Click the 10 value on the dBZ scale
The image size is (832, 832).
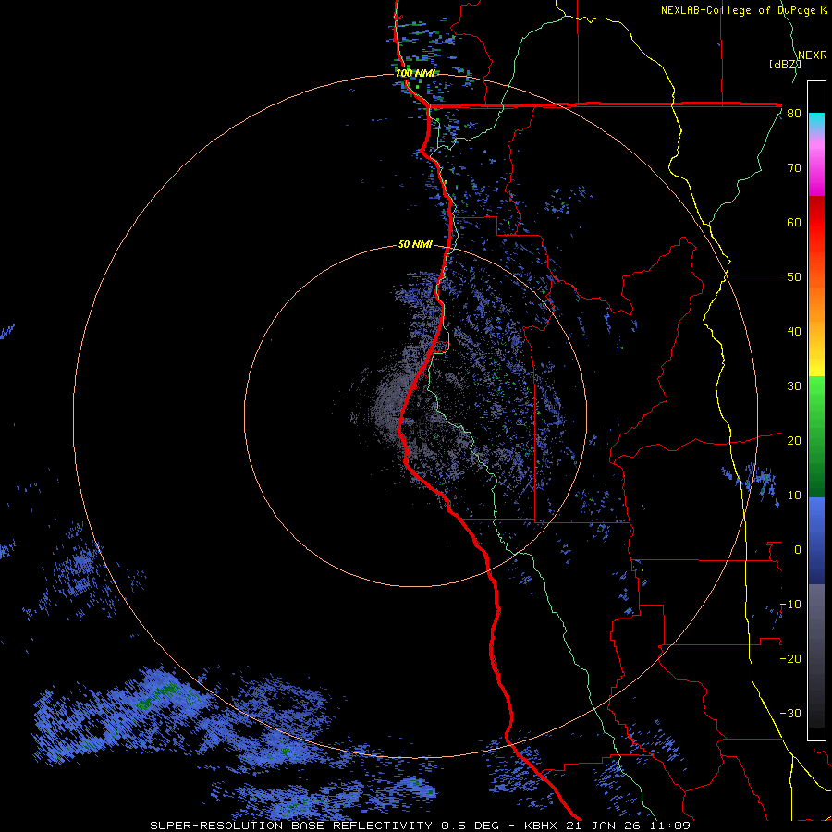[x=794, y=496]
